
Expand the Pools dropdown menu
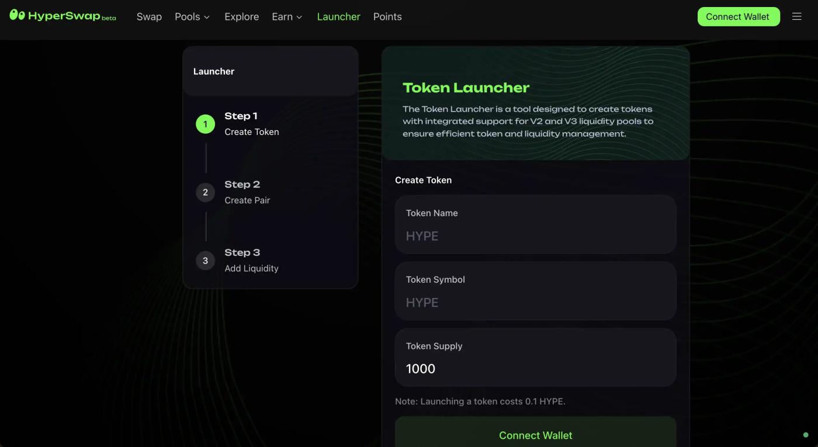[x=192, y=16]
